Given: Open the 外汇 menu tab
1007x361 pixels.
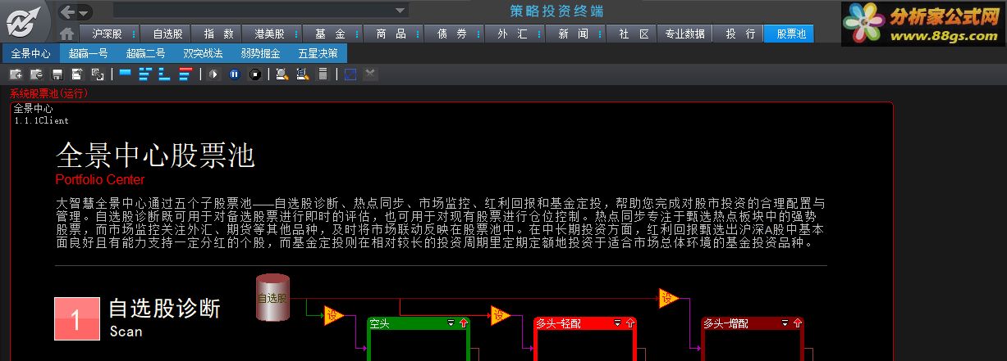Looking at the screenshot, I should pyautogui.click(x=513, y=34).
